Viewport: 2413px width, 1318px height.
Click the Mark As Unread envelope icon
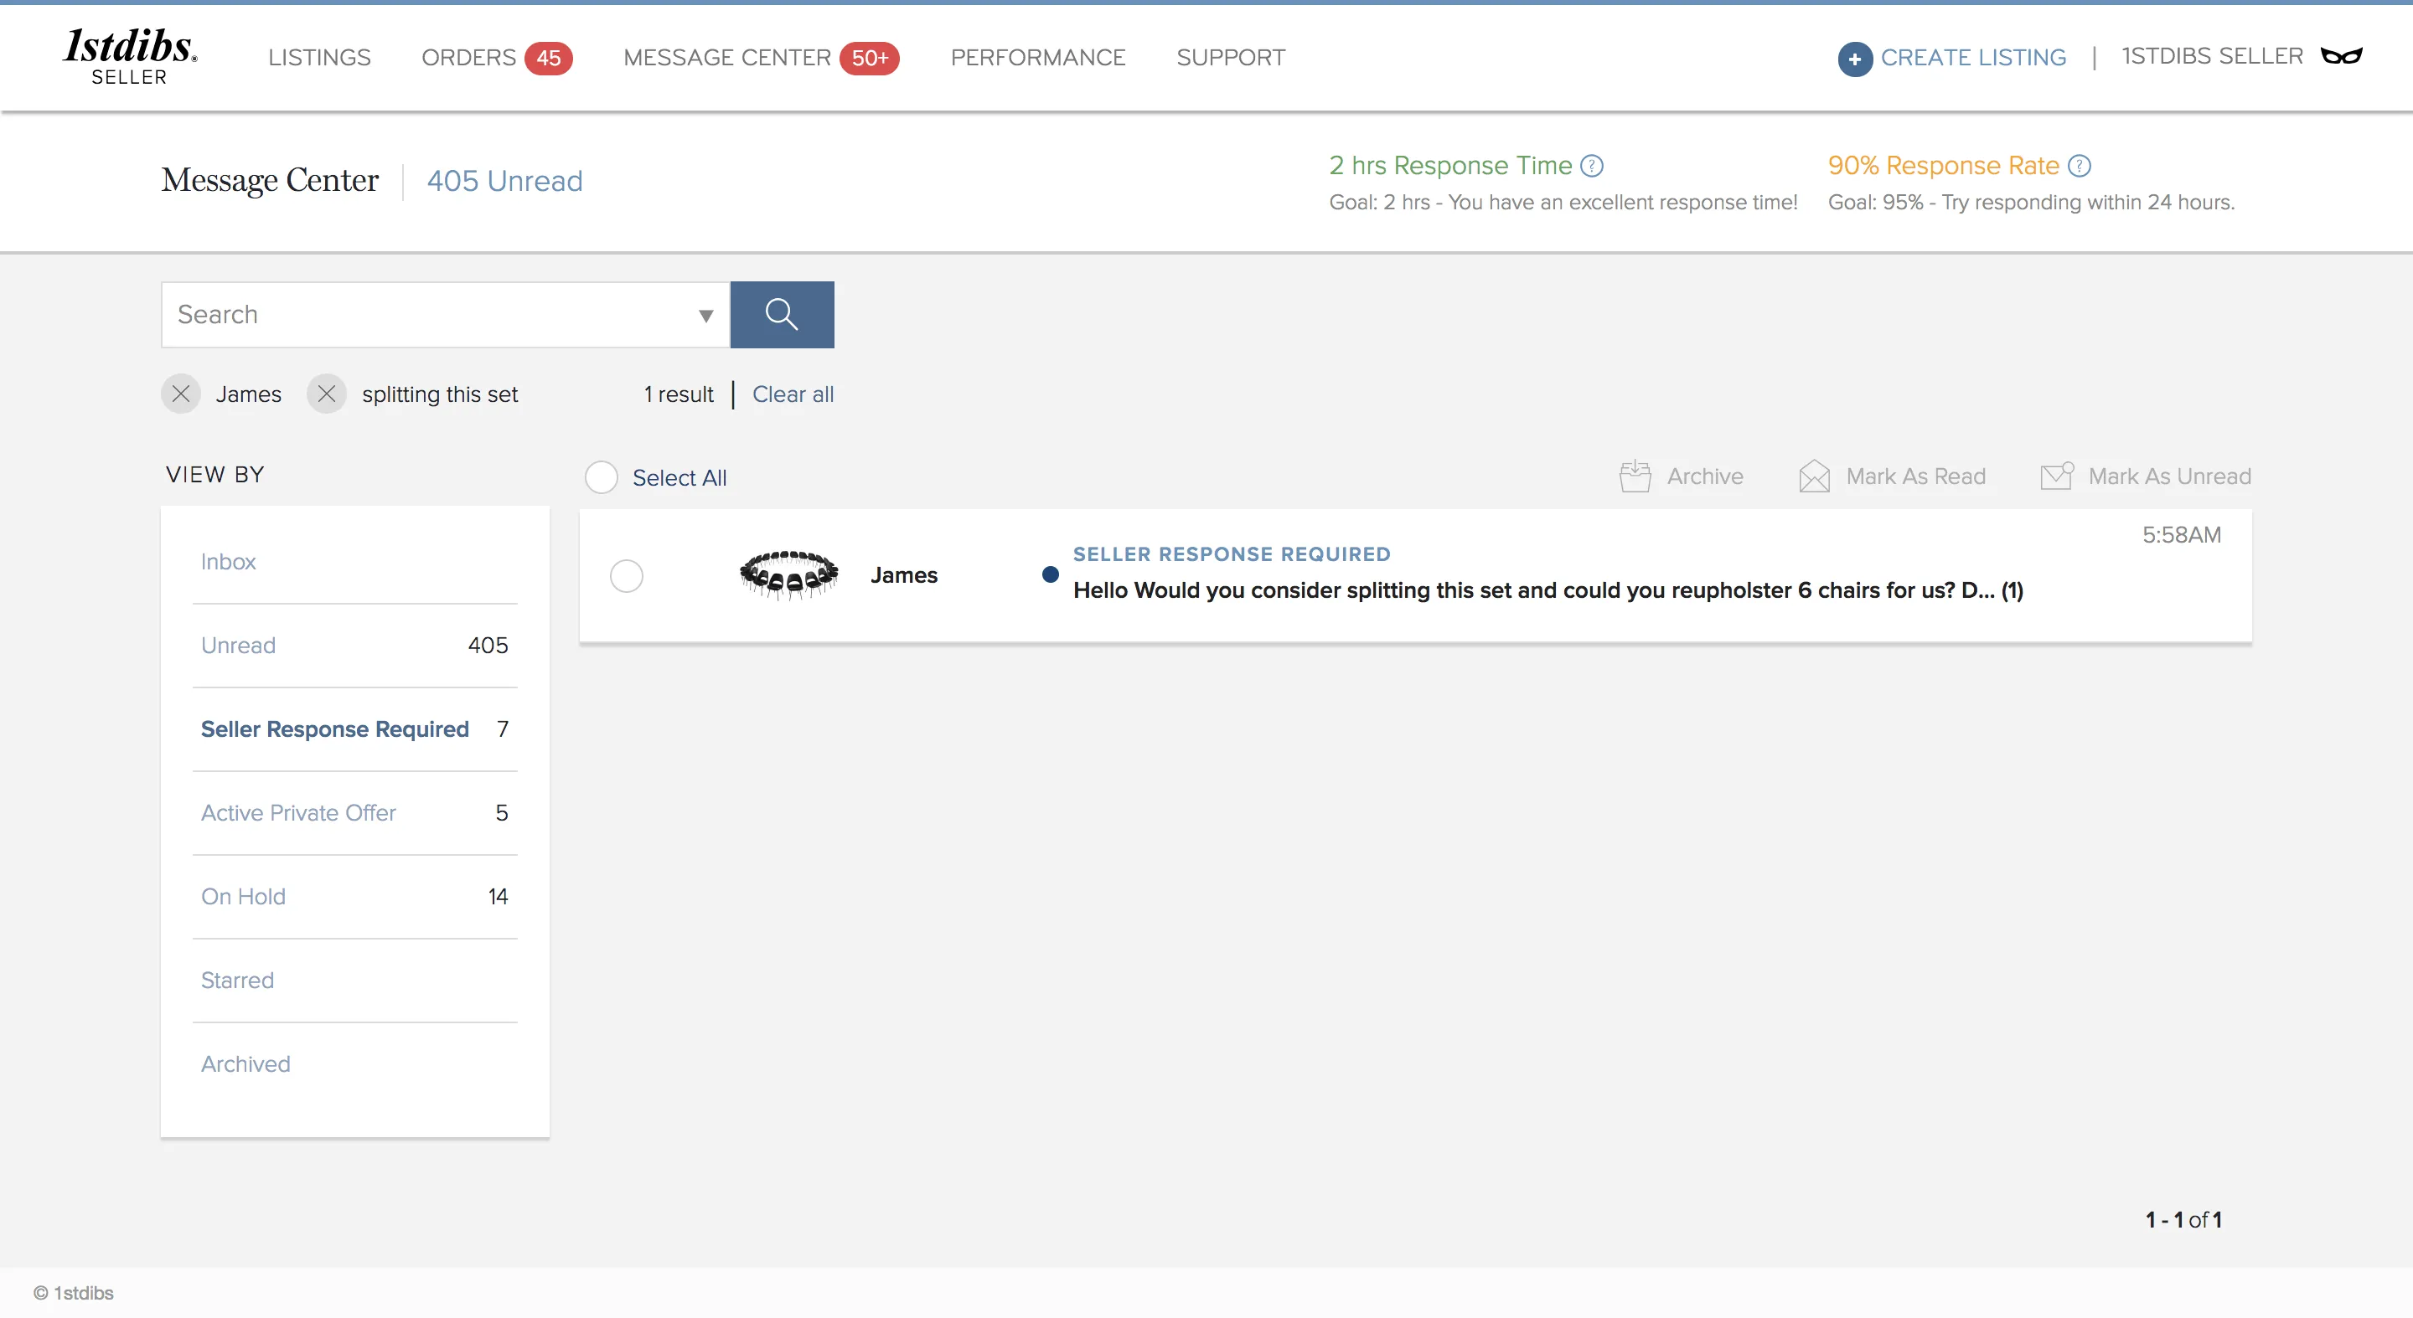coord(2057,476)
